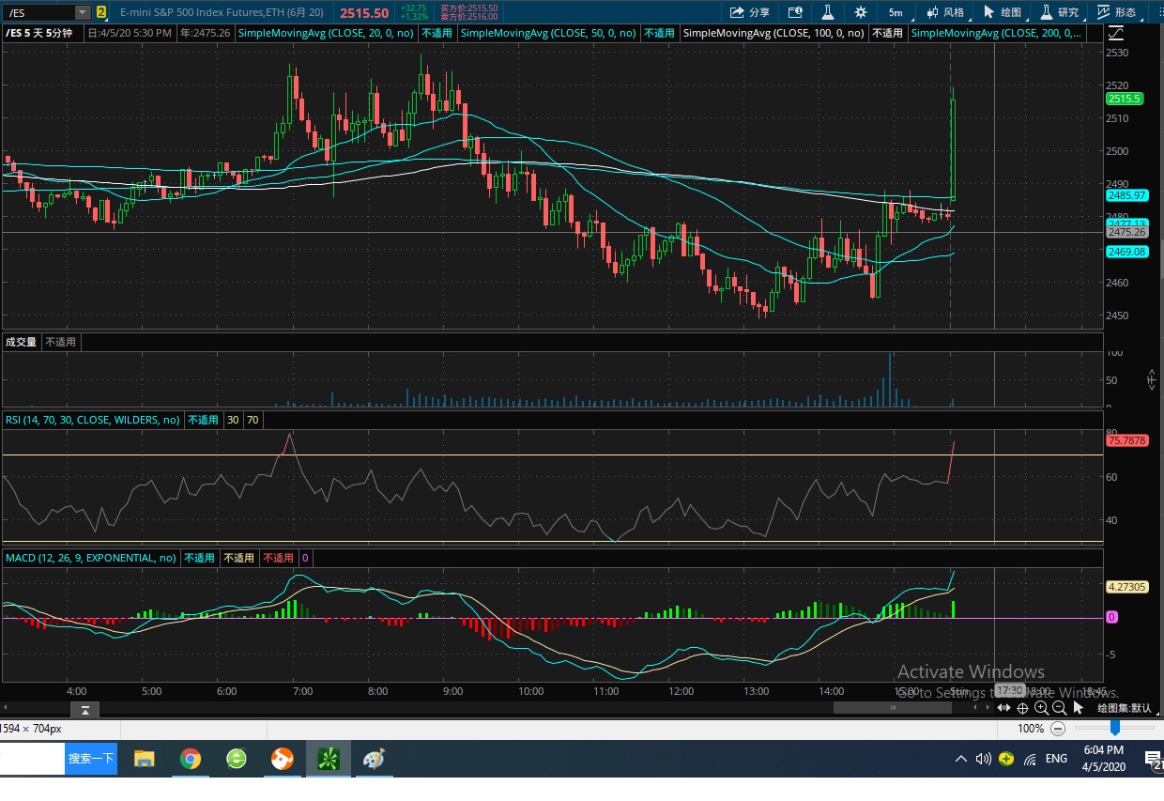The height and width of the screenshot is (801, 1164).
Task: Click the RSI (14, 70, 30, CLOSE, WILDERS, no) label
Action: [92, 420]
